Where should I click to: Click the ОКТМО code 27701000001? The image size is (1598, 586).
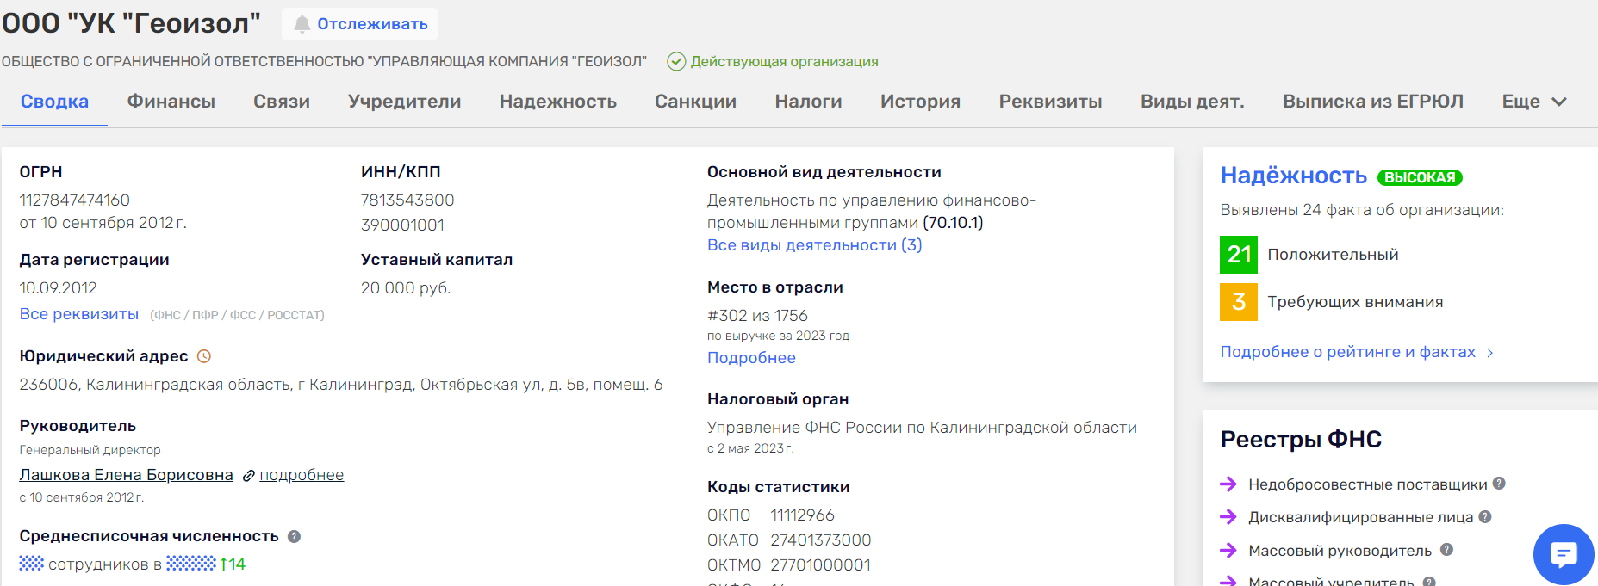[x=821, y=565]
